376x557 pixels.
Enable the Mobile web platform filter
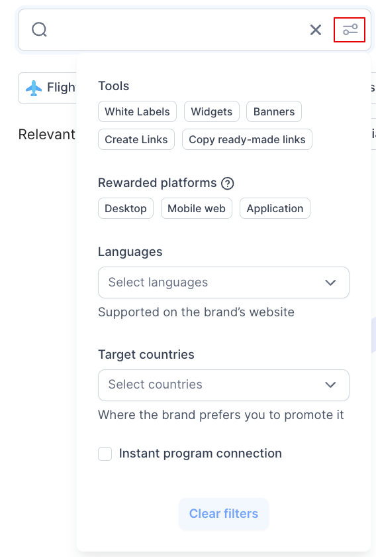pyautogui.click(x=197, y=208)
